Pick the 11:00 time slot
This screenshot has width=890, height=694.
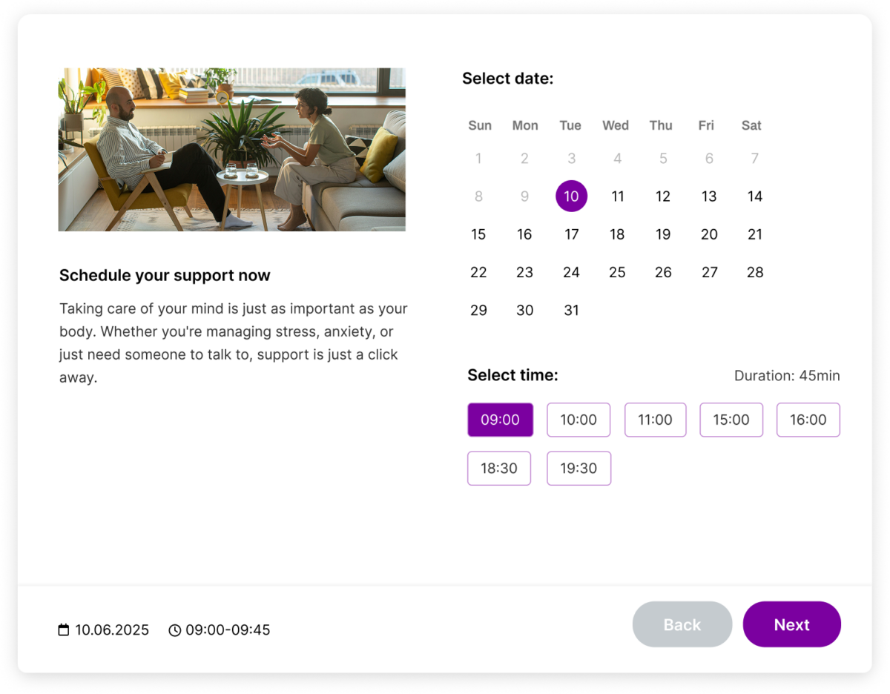pos(655,420)
